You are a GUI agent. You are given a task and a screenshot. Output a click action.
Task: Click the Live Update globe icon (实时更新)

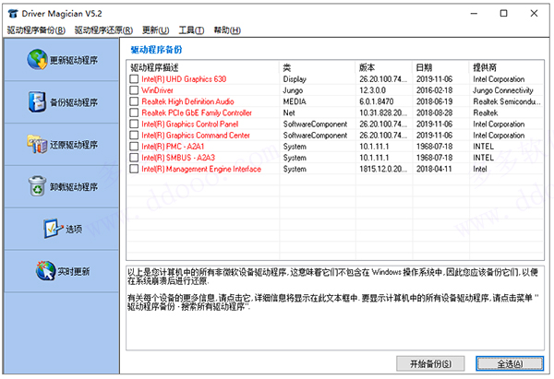(x=45, y=271)
